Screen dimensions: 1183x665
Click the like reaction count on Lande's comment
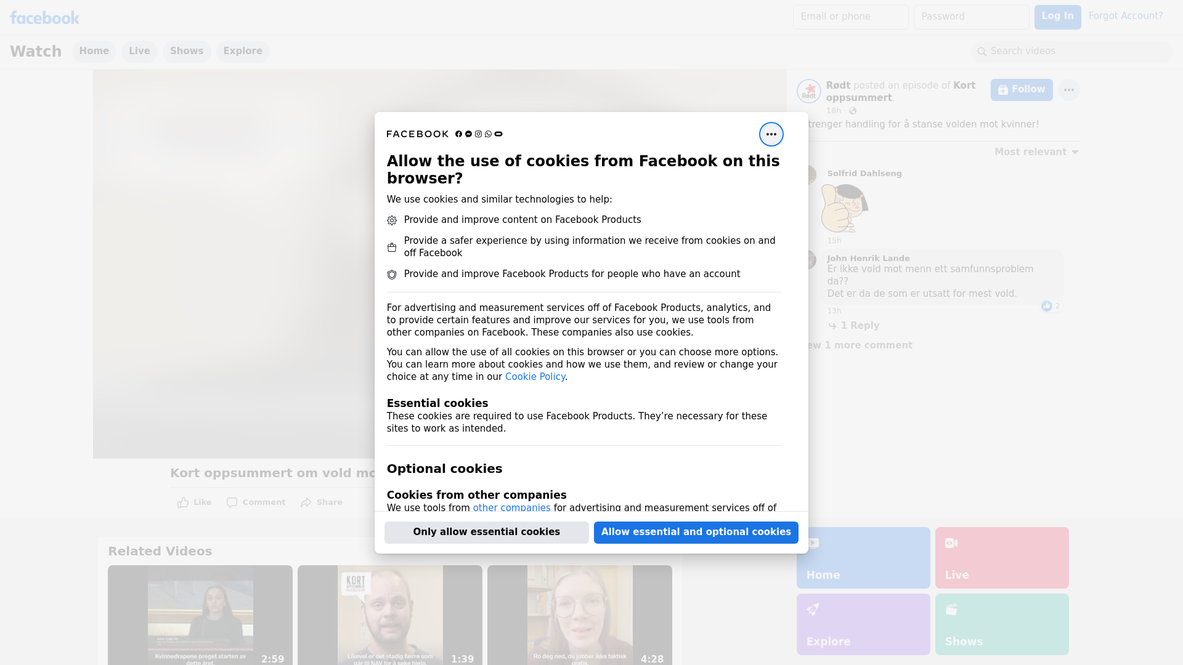point(1051,306)
